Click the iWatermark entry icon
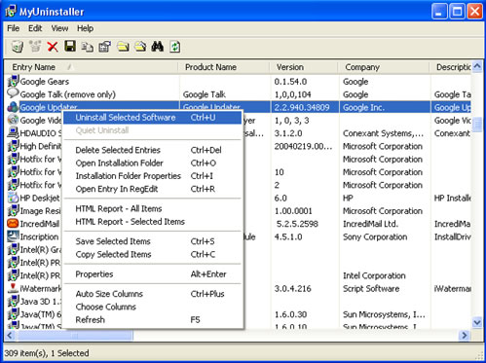The width and height of the screenshot is (486, 363). pos(13,288)
